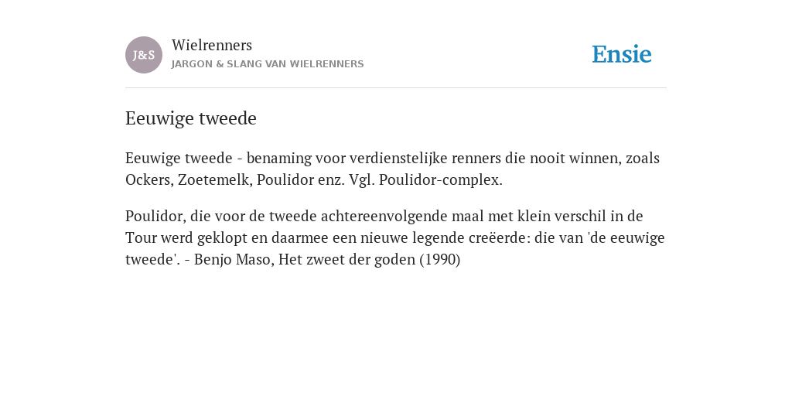
Task: Click the JARGON & SLANG VAN WIELRENNERS subtitle
Action: coord(268,64)
